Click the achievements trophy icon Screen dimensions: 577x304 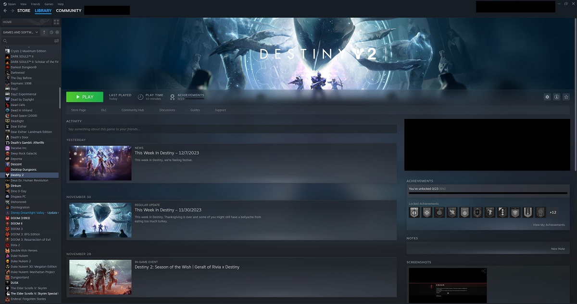pyautogui.click(x=172, y=96)
